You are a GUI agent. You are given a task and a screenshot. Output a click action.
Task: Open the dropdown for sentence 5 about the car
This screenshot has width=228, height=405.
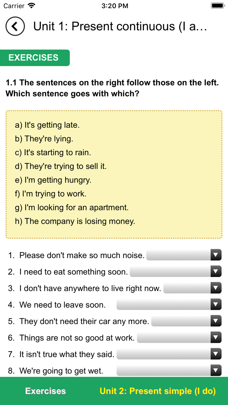coord(215,321)
